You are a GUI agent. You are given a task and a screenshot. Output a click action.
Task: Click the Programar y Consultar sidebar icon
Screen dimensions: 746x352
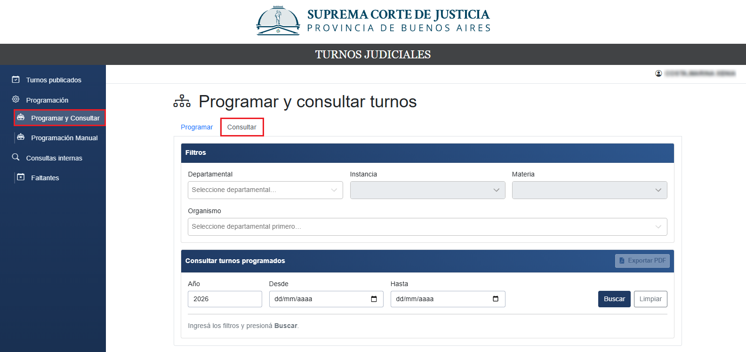tap(21, 117)
